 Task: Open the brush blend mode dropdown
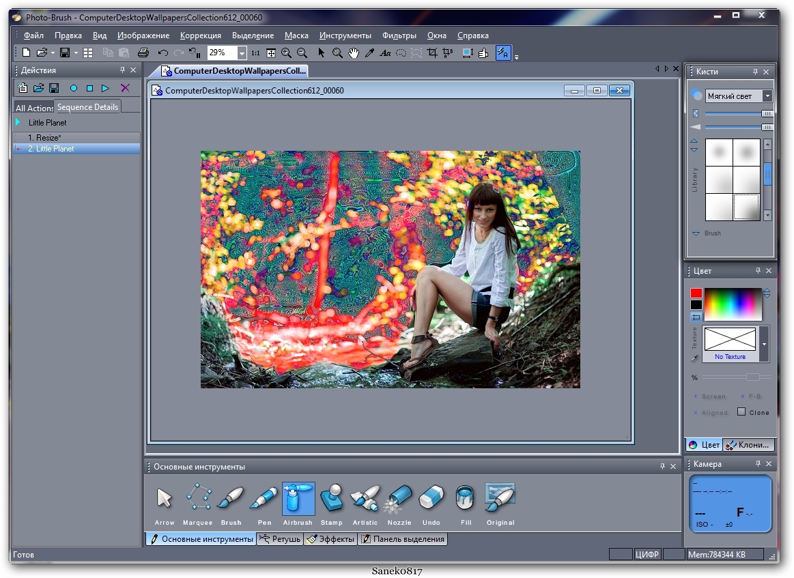767,96
